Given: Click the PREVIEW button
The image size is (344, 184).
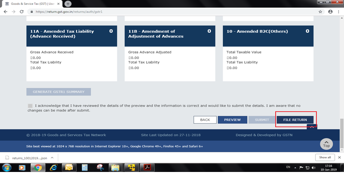Looking at the screenshot, I should tap(232, 120).
